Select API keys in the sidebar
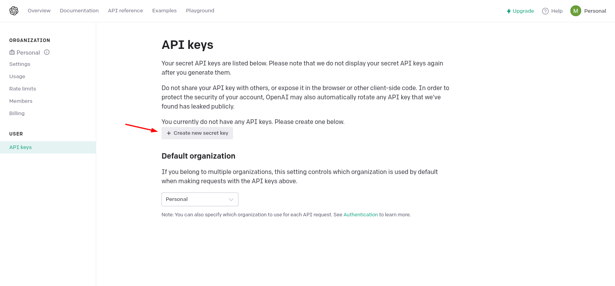615x286 pixels. coord(21,147)
